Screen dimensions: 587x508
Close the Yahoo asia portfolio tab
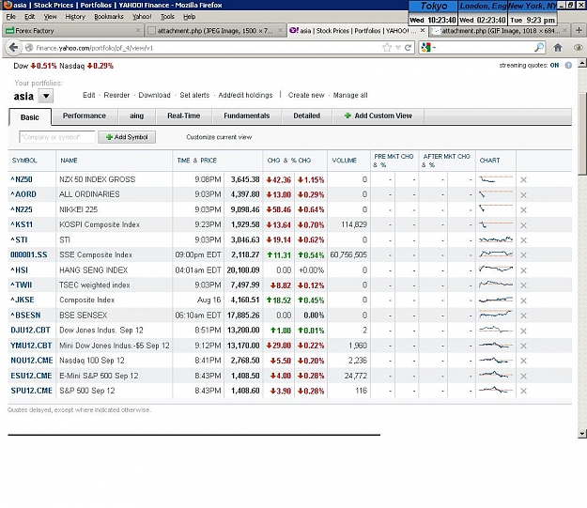423,30
